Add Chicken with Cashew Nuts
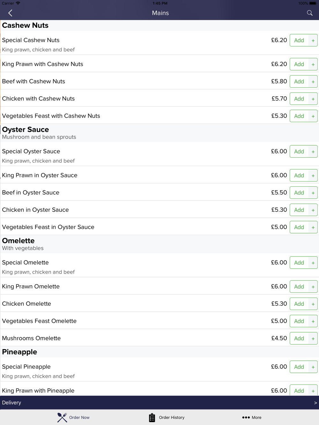 tap(299, 99)
